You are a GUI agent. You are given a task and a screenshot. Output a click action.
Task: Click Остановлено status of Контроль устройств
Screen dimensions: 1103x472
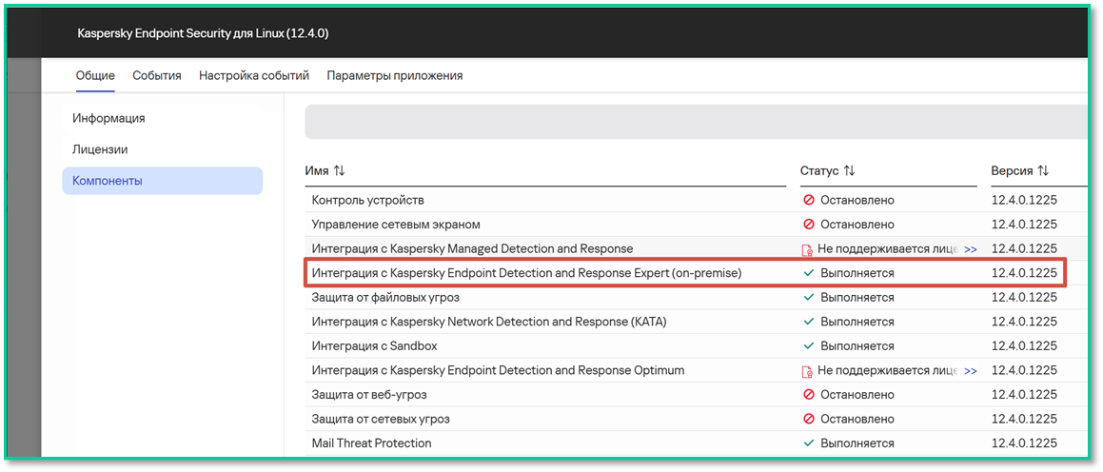[x=857, y=201]
